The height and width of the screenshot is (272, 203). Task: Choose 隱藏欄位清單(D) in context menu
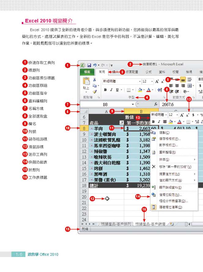click(174, 207)
